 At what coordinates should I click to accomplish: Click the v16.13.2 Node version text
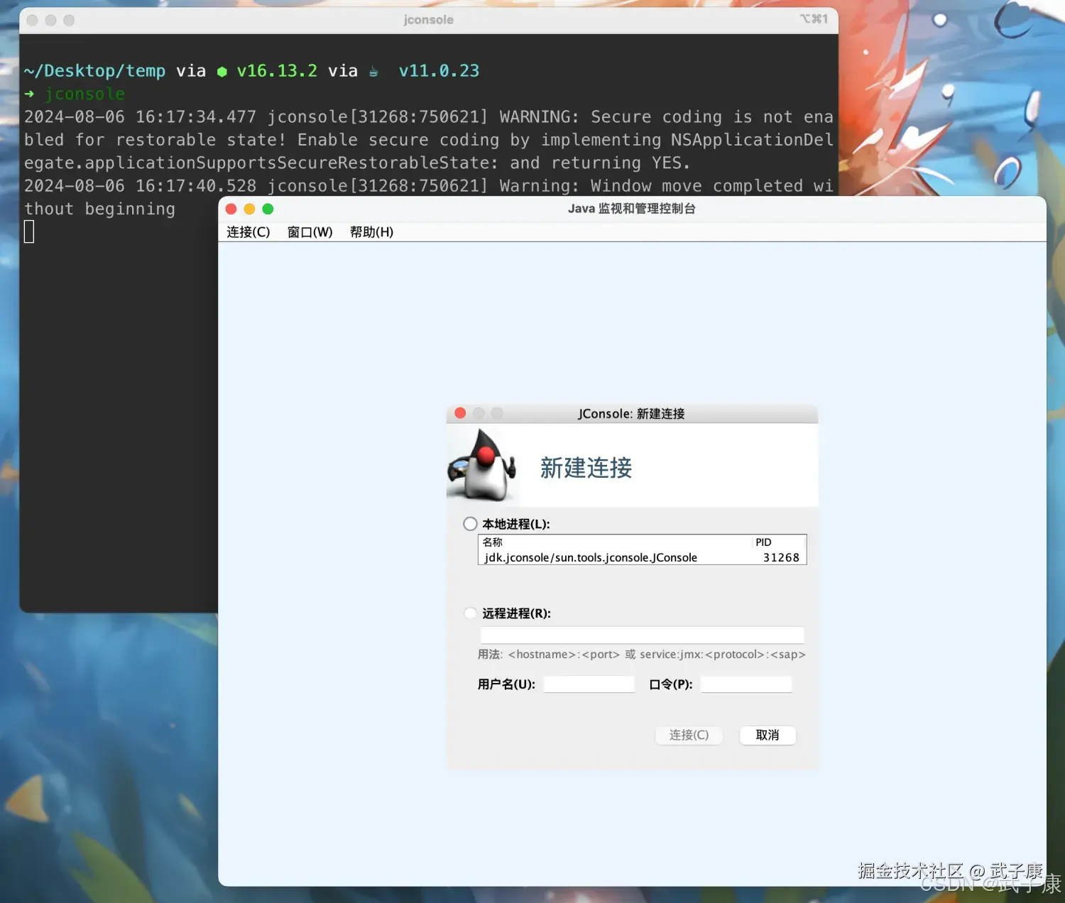pos(277,71)
